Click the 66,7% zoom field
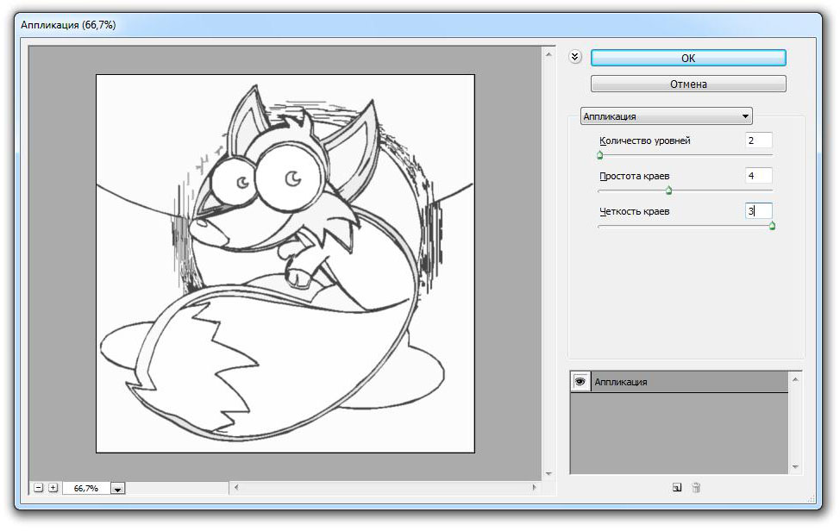This screenshot has height=531, width=840. (86, 488)
